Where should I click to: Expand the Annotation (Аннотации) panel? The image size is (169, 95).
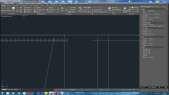click(x=68, y=14)
